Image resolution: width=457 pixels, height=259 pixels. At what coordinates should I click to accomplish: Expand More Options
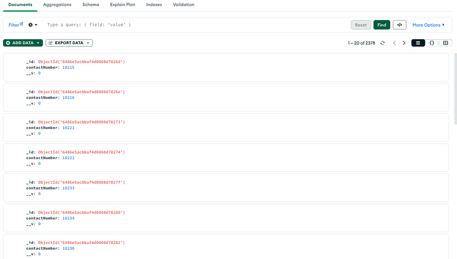pos(428,25)
